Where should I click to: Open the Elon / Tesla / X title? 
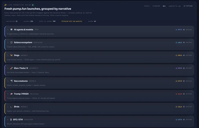(x=21, y=68)
